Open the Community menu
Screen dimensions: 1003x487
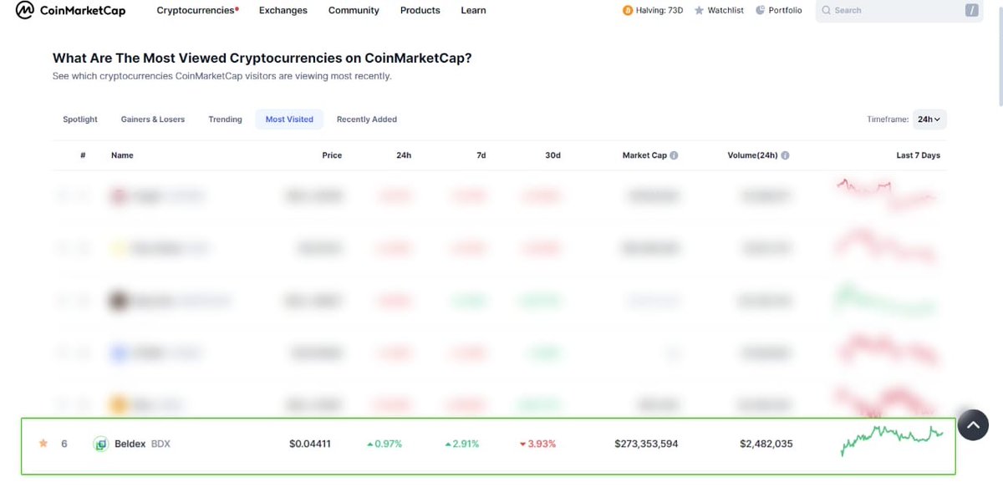(354, 11)
